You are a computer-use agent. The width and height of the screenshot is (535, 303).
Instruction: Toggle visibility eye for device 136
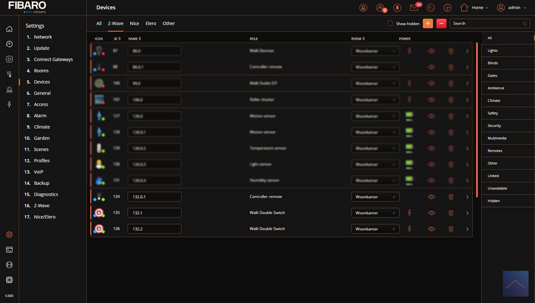pyautogui.click(x=431, y=229)
